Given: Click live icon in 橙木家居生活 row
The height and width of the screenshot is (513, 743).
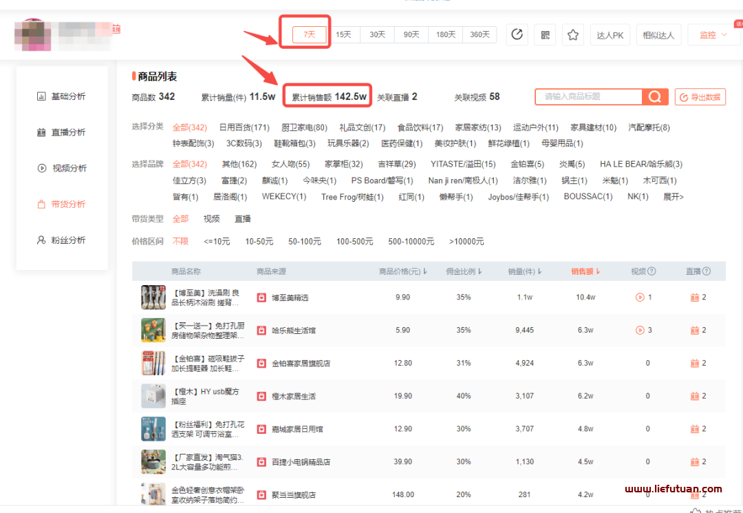Looking at the screenshot, I should tap(695, 396).
